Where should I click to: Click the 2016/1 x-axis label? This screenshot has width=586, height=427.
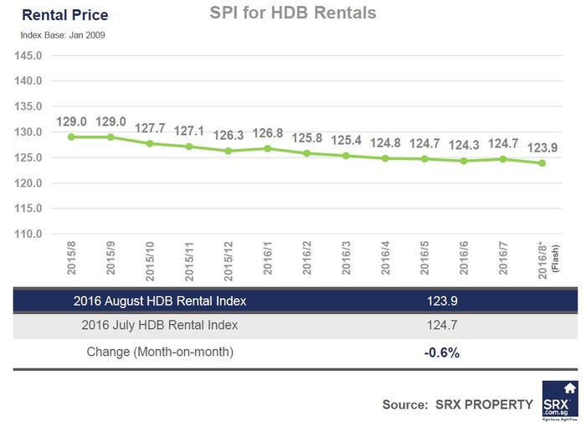click(x=268, y=258)
